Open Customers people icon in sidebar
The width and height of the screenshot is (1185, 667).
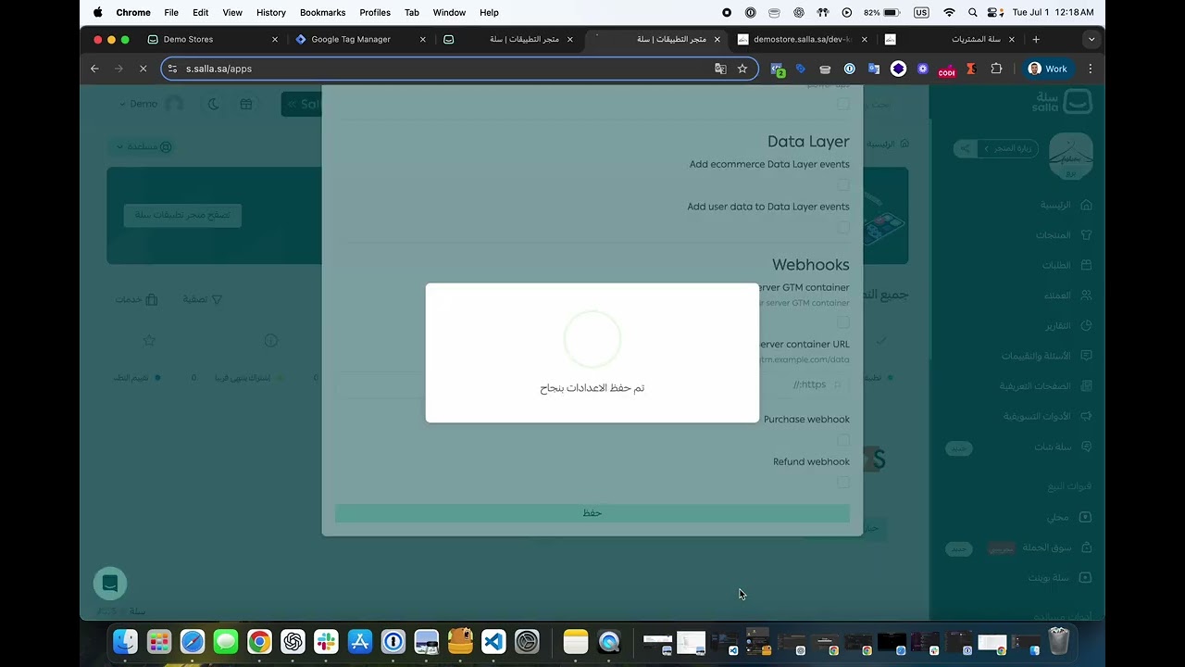tap(1086, 296)
